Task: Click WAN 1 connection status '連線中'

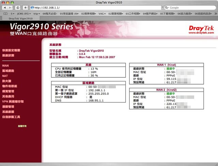Action: pos(171,69)
